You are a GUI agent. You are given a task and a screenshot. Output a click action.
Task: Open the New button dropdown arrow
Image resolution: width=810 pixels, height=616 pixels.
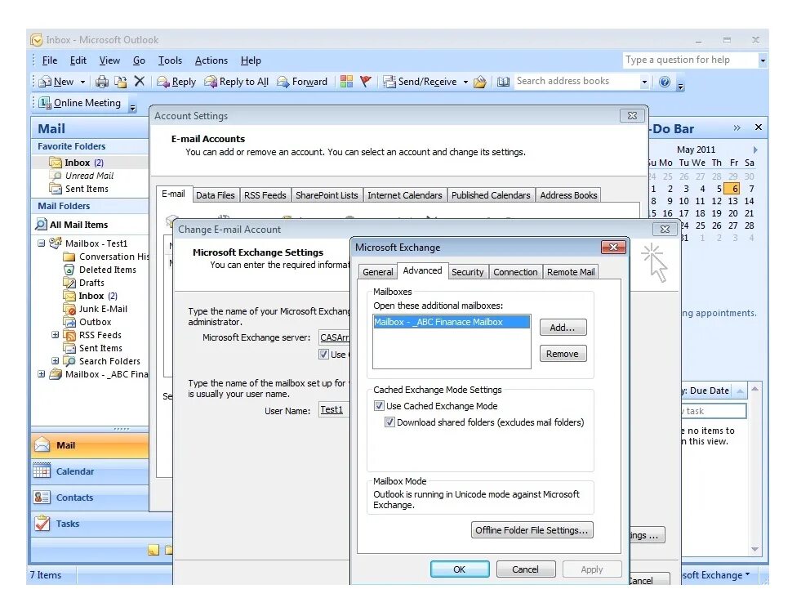[x=82, y=82]
